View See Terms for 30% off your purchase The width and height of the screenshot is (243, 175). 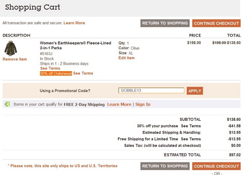tap(191, 126)
